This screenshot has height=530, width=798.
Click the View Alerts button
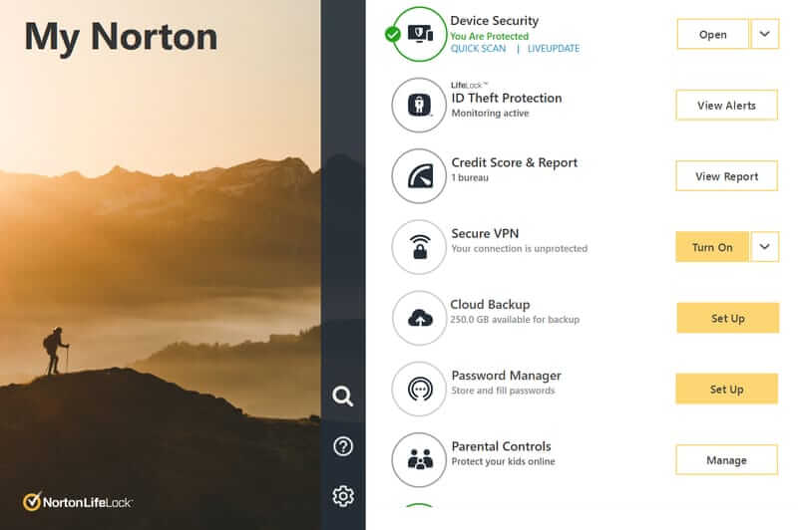pyautogui.click(x=727, y=106)
